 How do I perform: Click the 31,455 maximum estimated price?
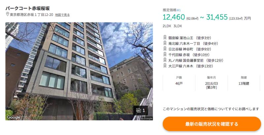pyautogui.click(x=217, y=17)
